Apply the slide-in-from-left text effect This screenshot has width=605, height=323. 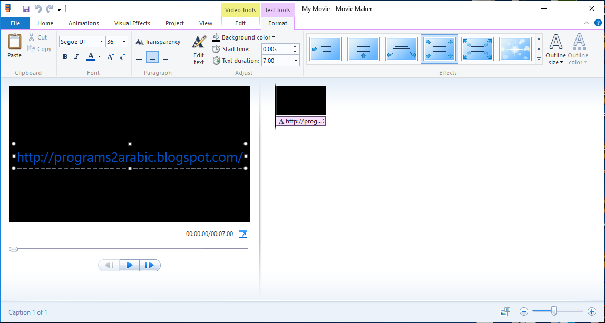[x=326, y=49]
